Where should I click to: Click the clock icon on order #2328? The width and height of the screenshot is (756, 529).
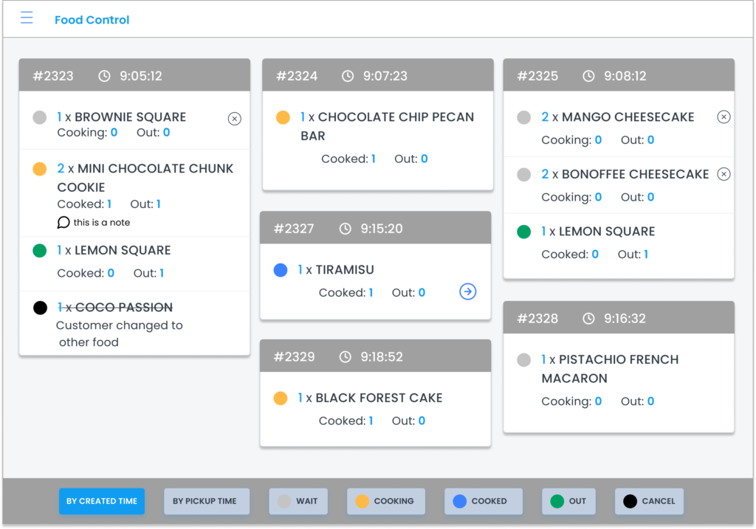pos(588,317)
